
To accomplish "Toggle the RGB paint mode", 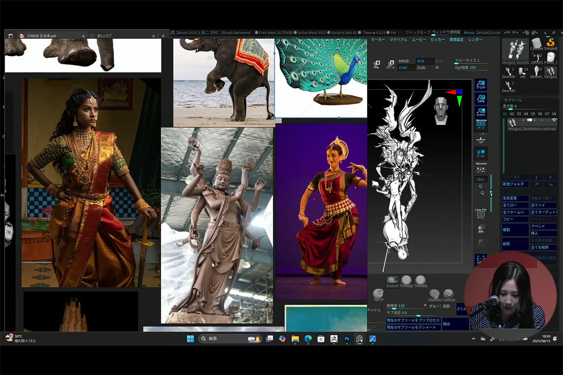I will coord(421,61).
